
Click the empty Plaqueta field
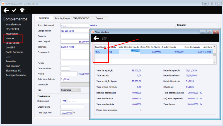click(x=75, y=36)
